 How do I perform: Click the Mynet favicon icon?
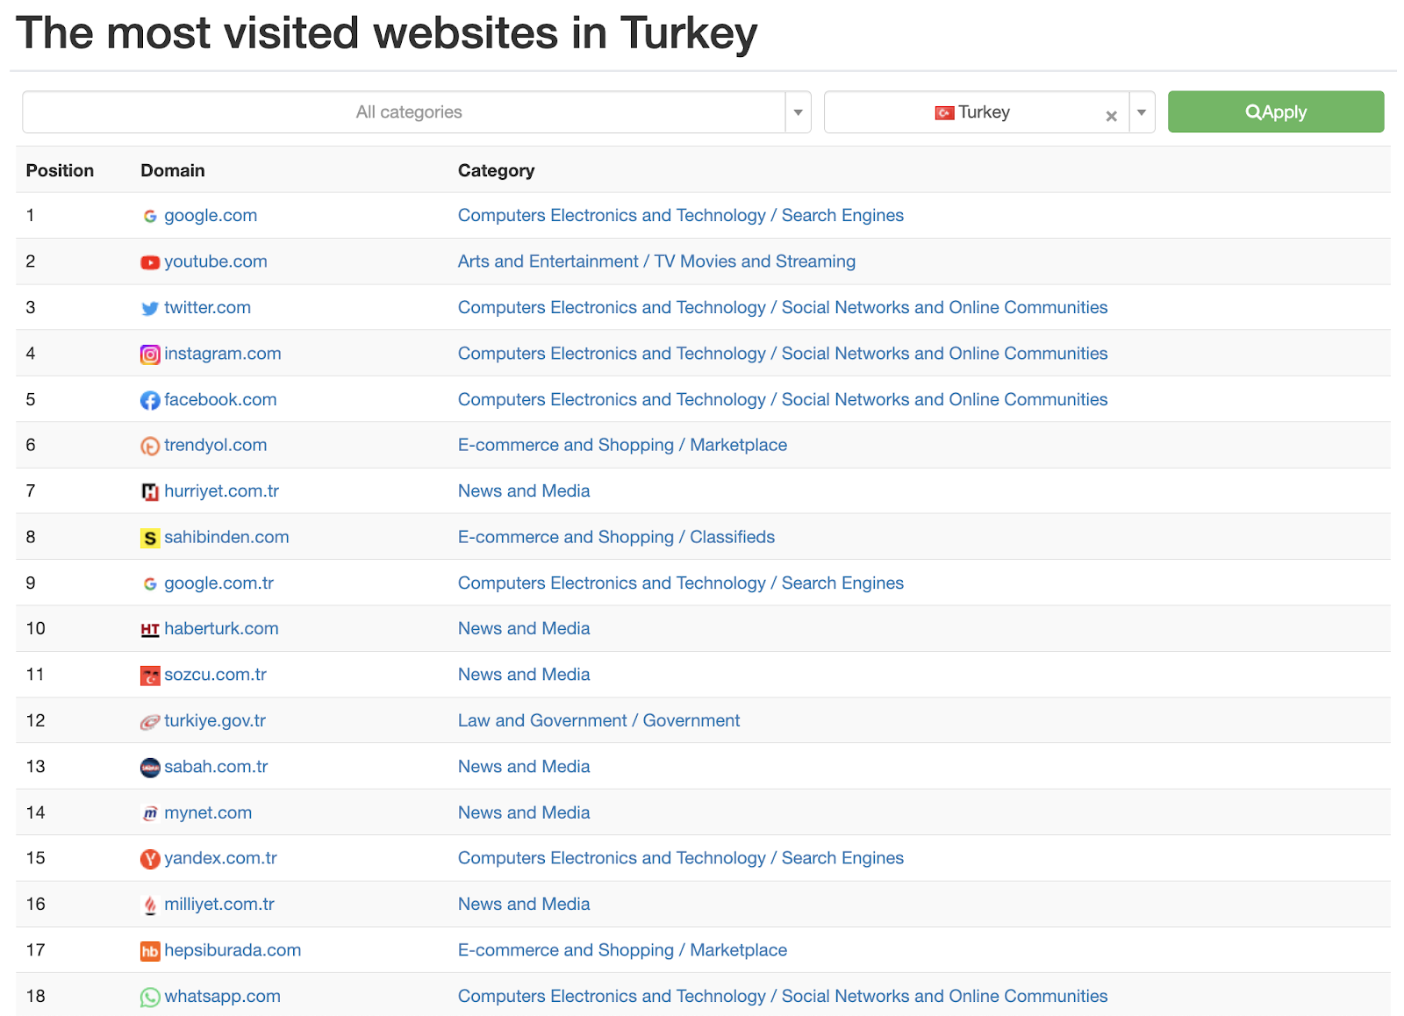[x=150, y=813]
